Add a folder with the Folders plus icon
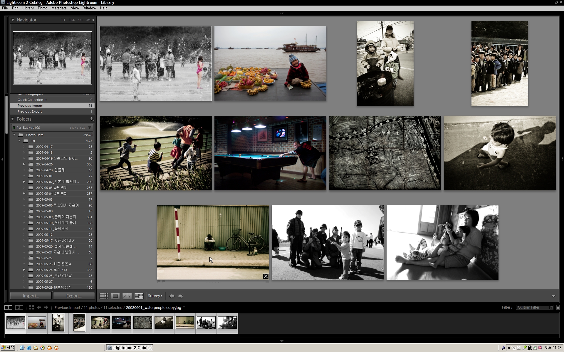Screen dimensions: 564x352 92,119
